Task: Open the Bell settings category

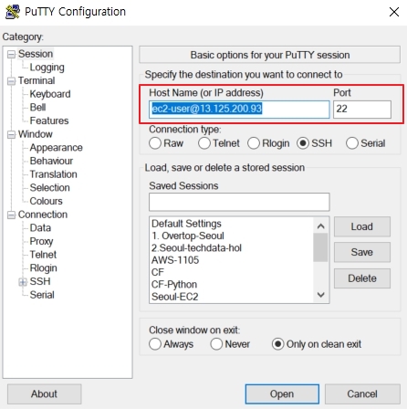Action: coord(37,108)
